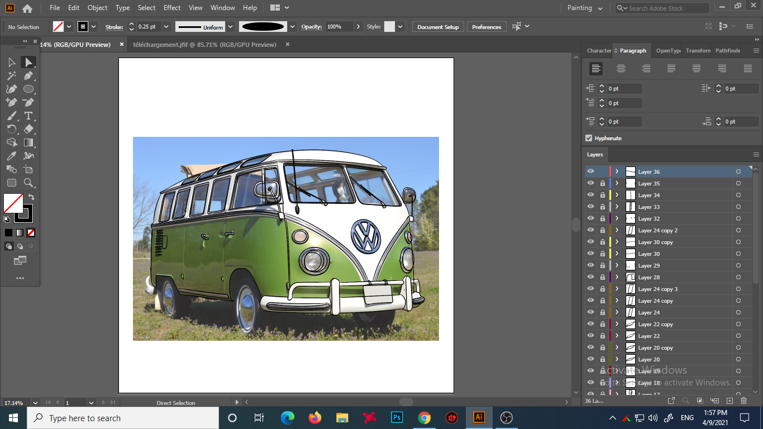Screen dimensions: 763x429
Task: Click the Preferences button
Action: pyautogui.click(x=487, y=27)
